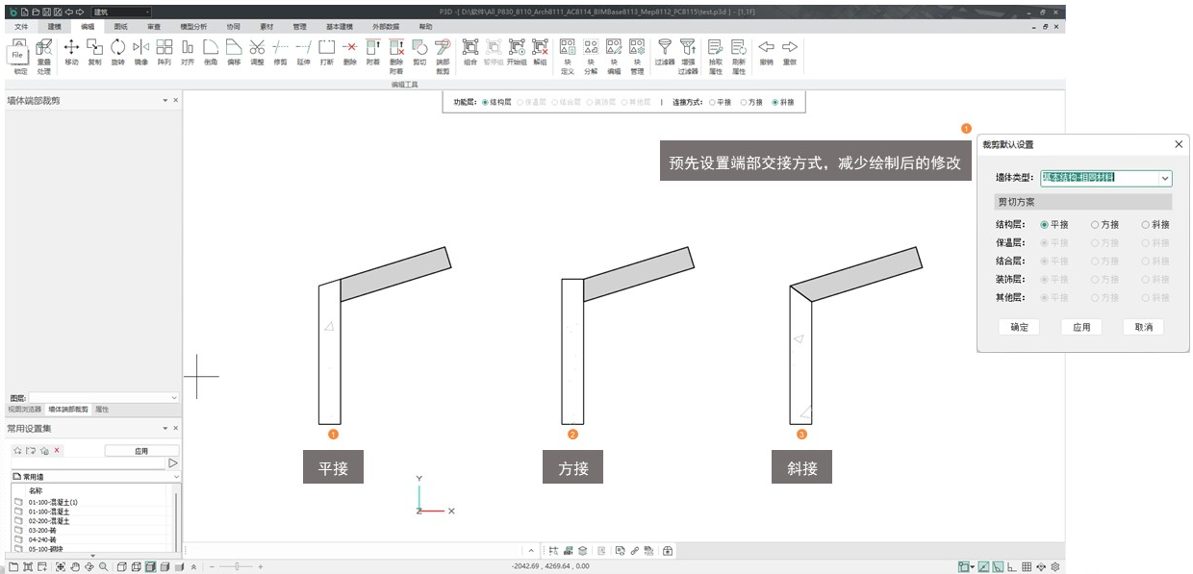Expand more view tools chevron in status bar

click(x=193, y=566)
